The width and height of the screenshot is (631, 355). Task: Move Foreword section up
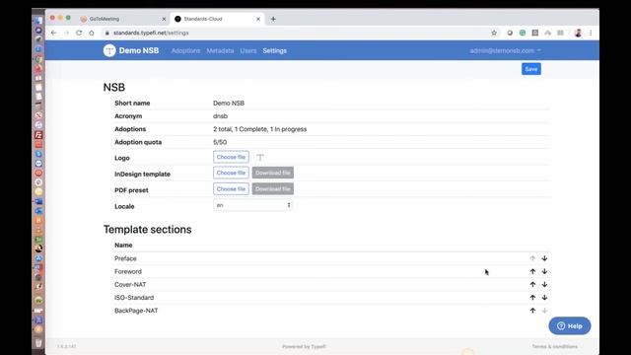[x=532, y=272]
